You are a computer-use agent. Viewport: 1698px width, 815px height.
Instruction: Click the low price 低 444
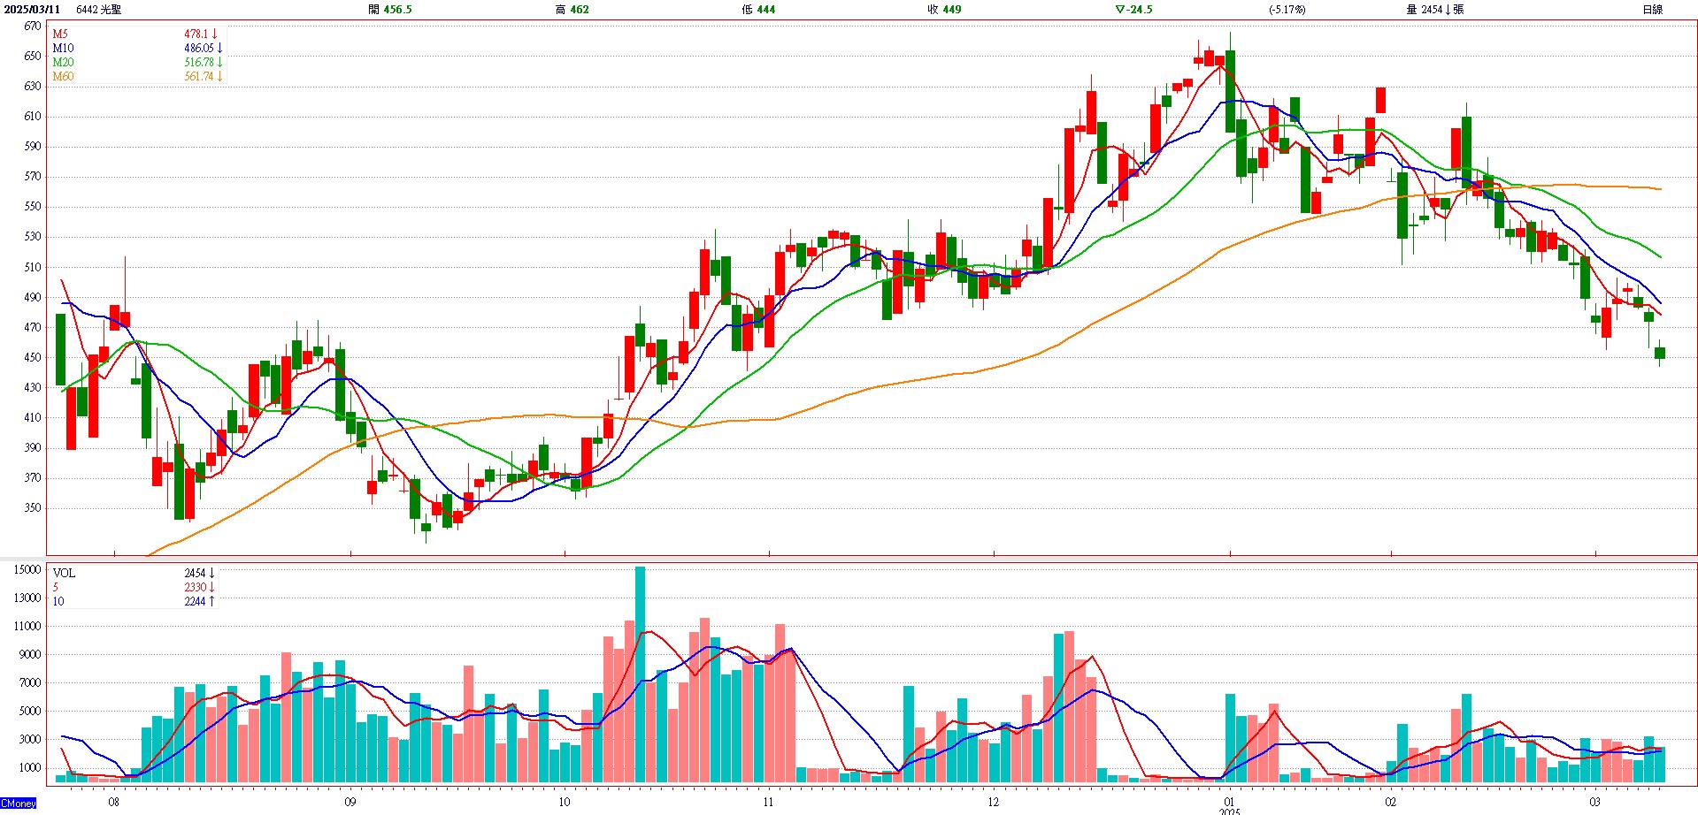[758, 10]
